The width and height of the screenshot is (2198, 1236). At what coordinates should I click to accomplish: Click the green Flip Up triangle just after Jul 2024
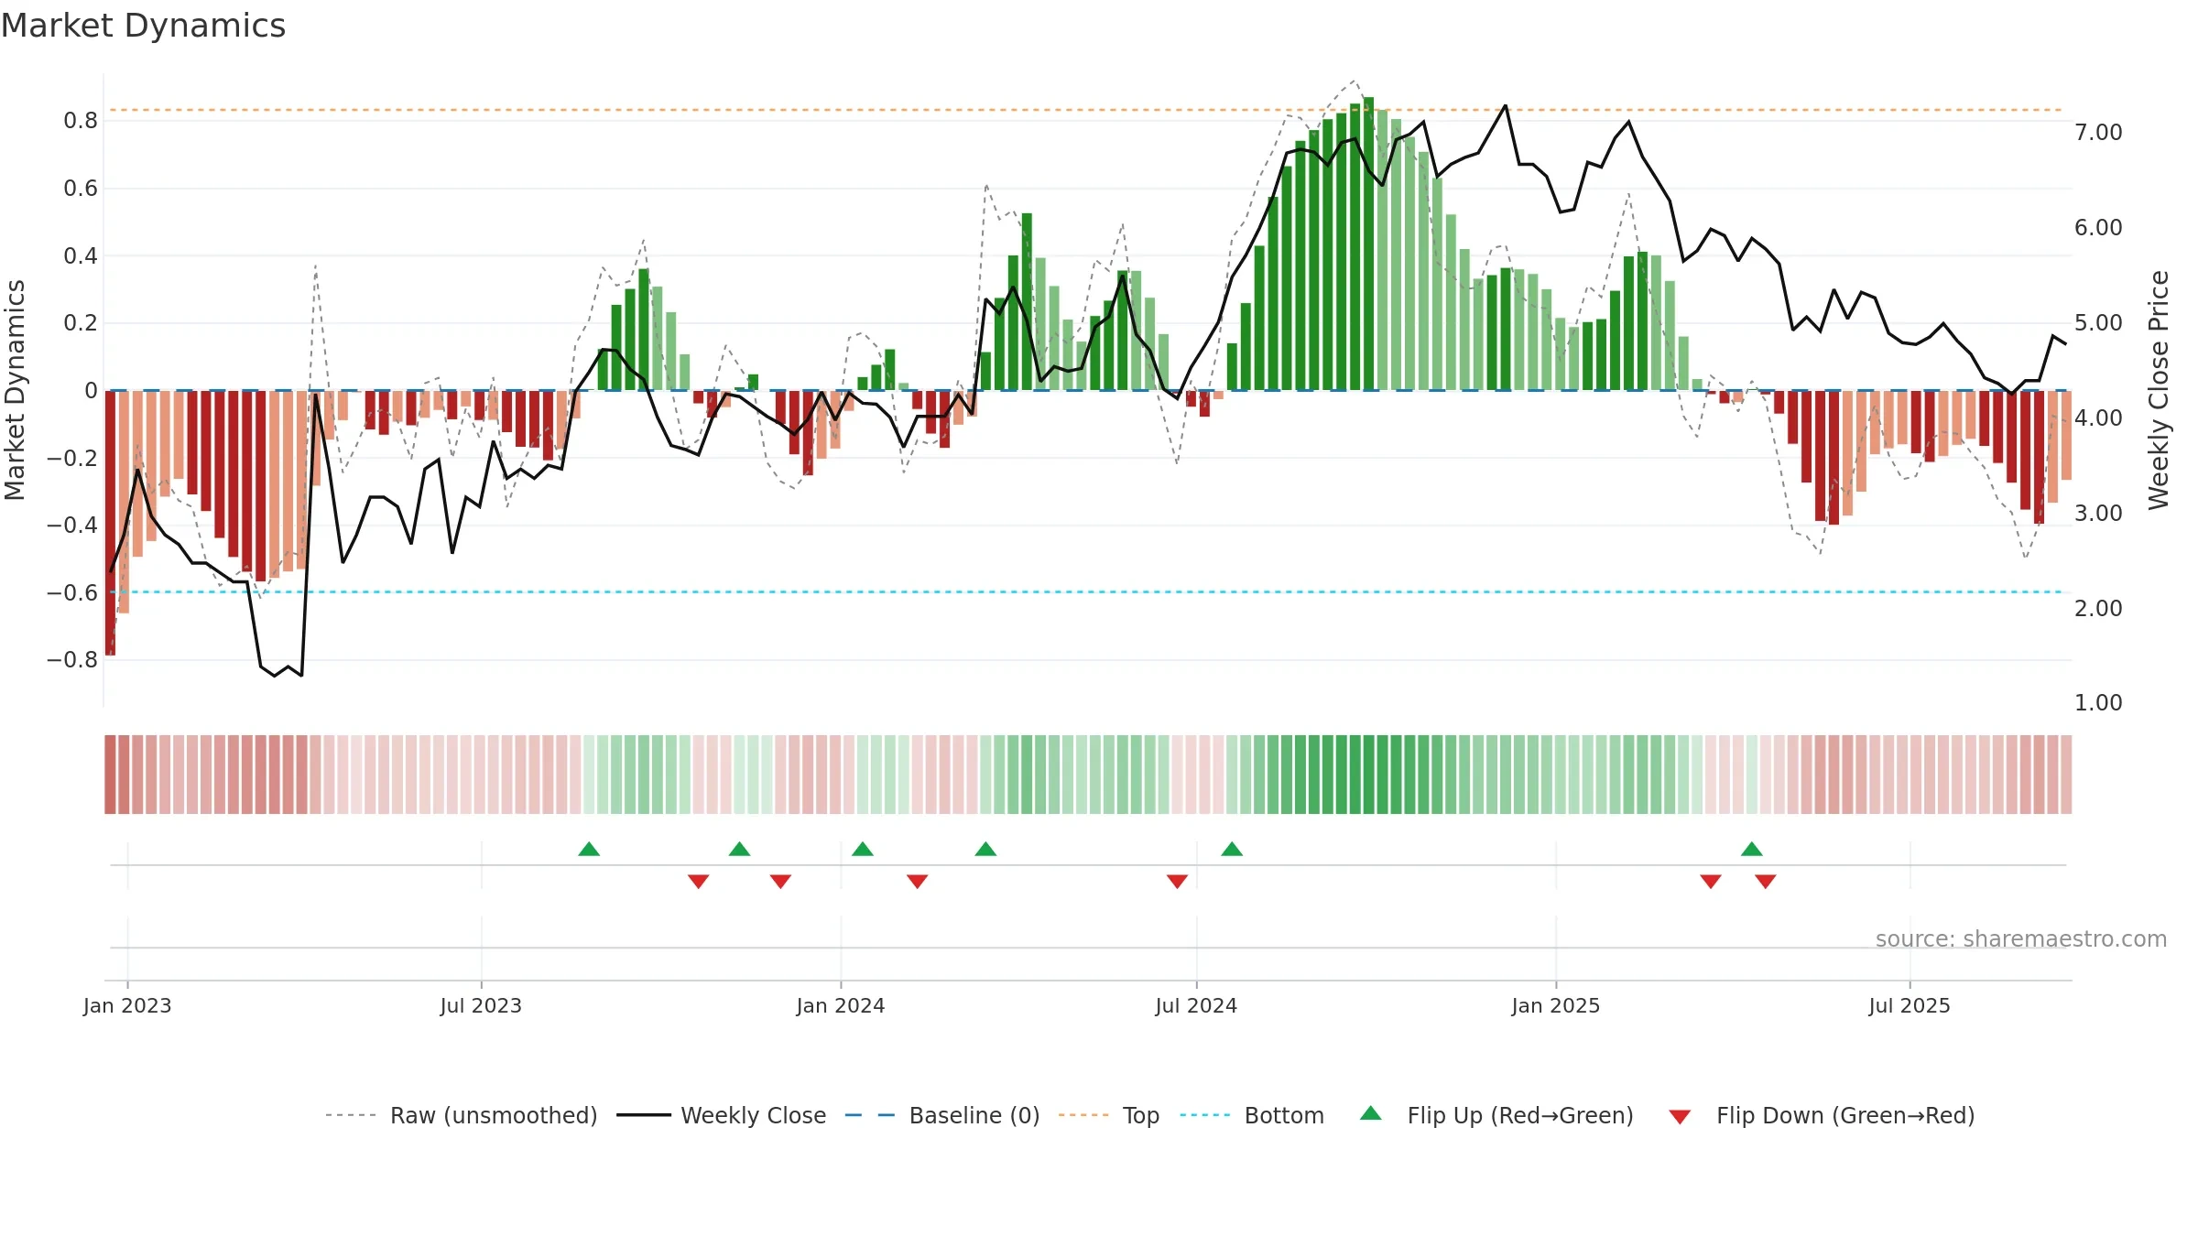(1232, 849)
